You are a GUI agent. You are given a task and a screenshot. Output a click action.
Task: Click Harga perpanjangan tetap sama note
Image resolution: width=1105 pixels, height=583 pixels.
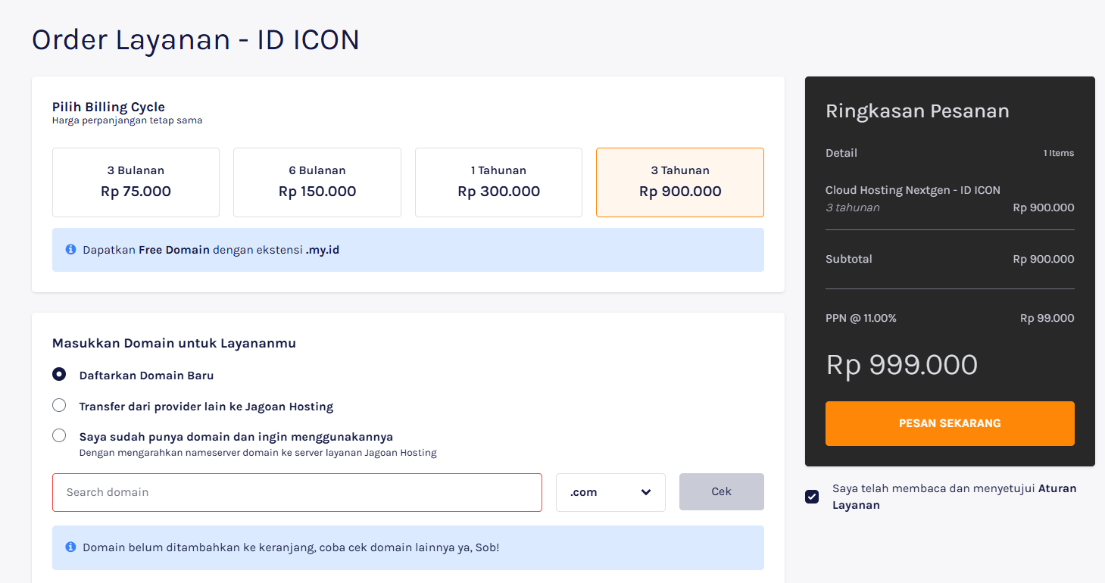click(127, 120)
